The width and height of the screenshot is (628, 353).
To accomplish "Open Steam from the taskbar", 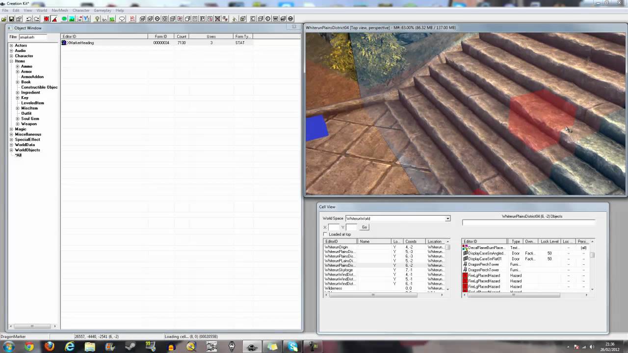I will tap(131, 347).
